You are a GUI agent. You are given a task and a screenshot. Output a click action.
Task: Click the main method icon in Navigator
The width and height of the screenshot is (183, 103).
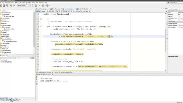(x=1, y=62)
